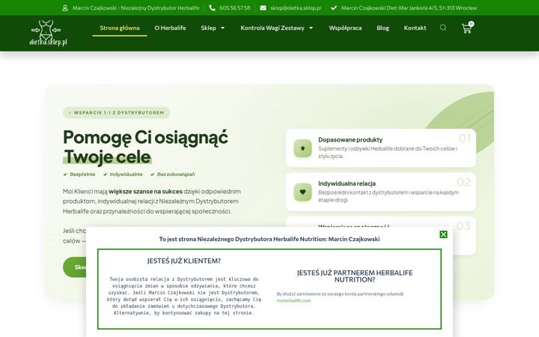This screenshot has height=337, width=539.
Task: Open the shopping cart icon
Action: pos(466,28)
